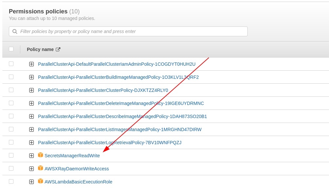This screenshot has height=188, width=329.
Task: Check the ParallelClusterDeleteImageManagedPolicy checkbox
Action: click(11, 103)
